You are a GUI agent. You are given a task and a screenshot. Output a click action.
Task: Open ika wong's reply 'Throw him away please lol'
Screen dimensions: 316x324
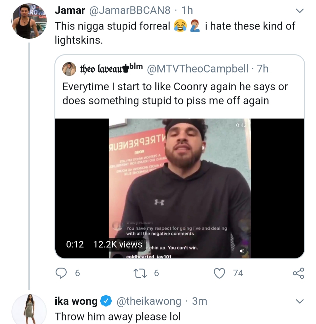(118, 317)
